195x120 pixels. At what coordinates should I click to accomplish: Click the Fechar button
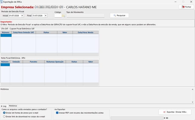pyautogui.click(x=186, y=7)
